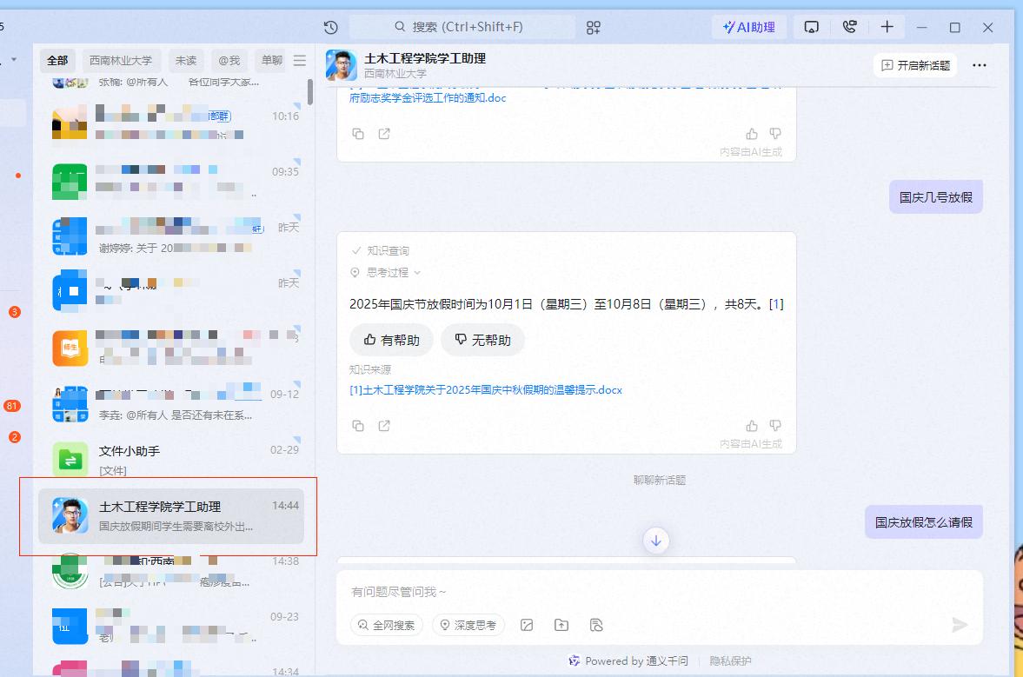Expand the conversation filter list menu icon

point(300,61)
